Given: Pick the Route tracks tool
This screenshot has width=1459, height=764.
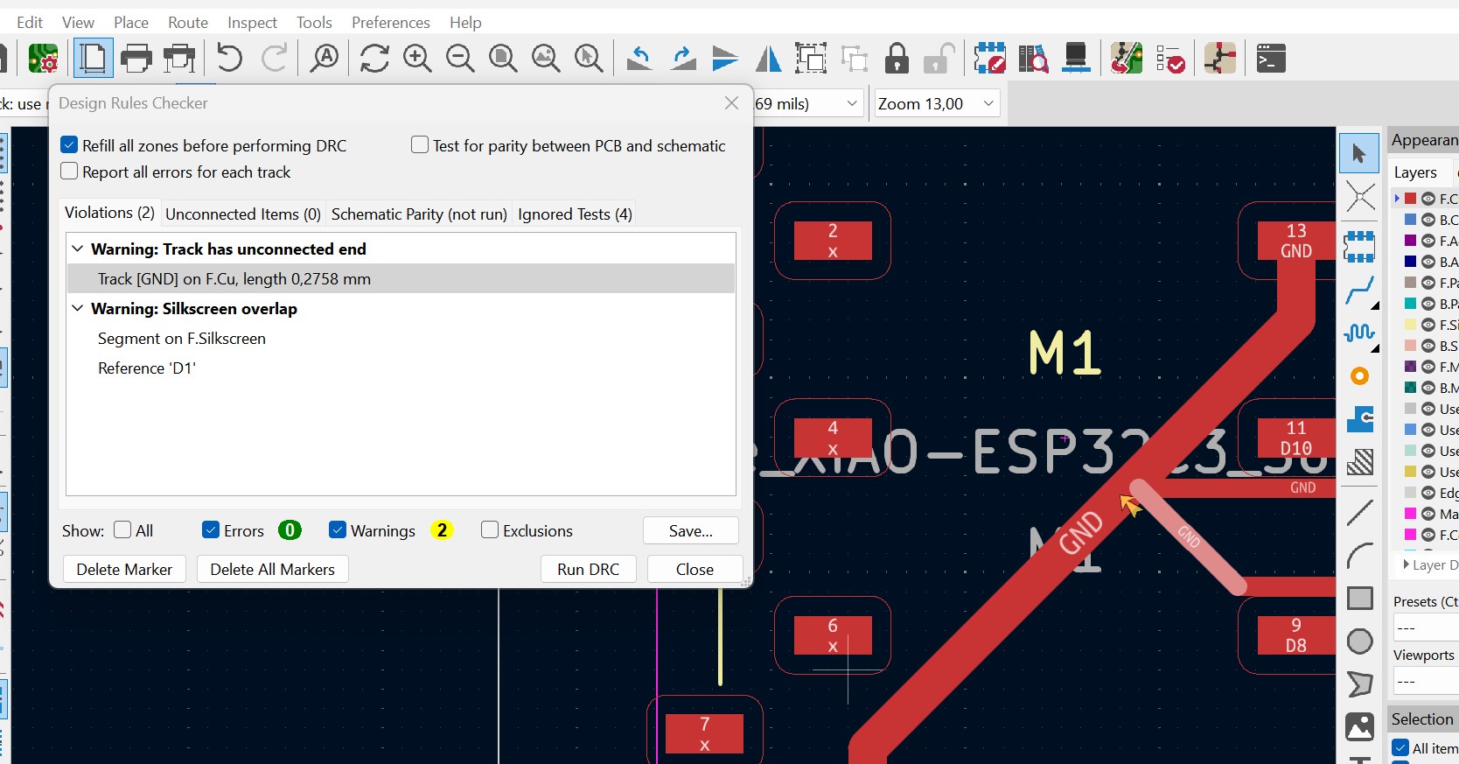Looking at the screenshot, I should click(1359, 291).
